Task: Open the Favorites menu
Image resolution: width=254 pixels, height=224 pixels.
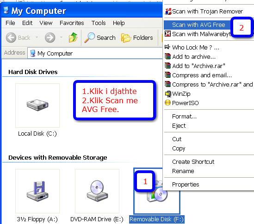Action: pyautogui.click(x=72, y=23)
